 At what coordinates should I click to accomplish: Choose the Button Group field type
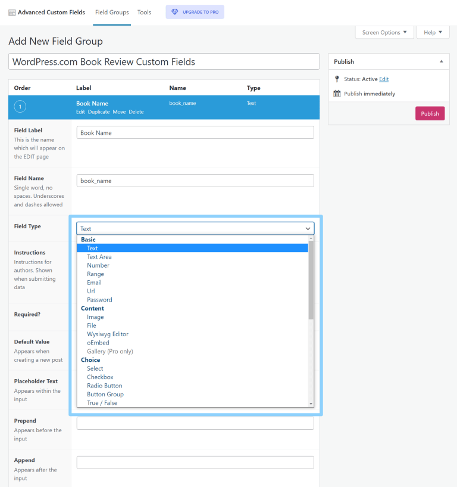pyautogui.click(x=193, y=394)
